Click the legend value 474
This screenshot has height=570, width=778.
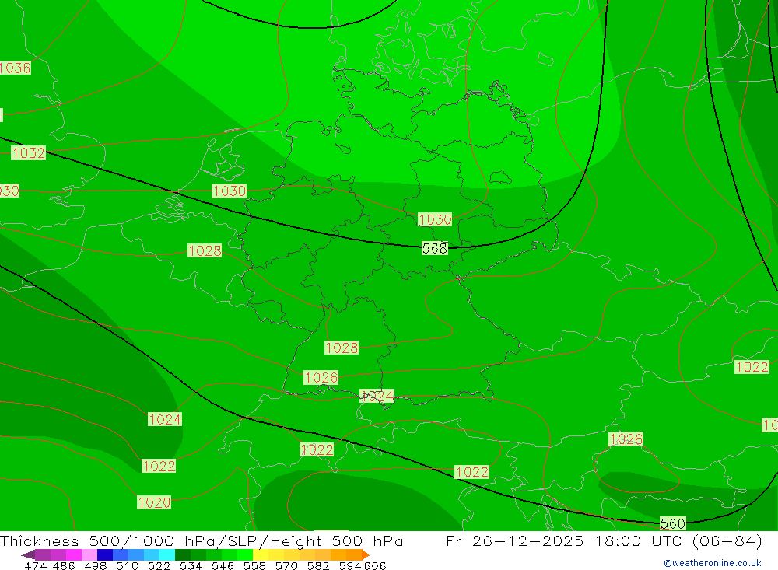[x=36, y=566]
